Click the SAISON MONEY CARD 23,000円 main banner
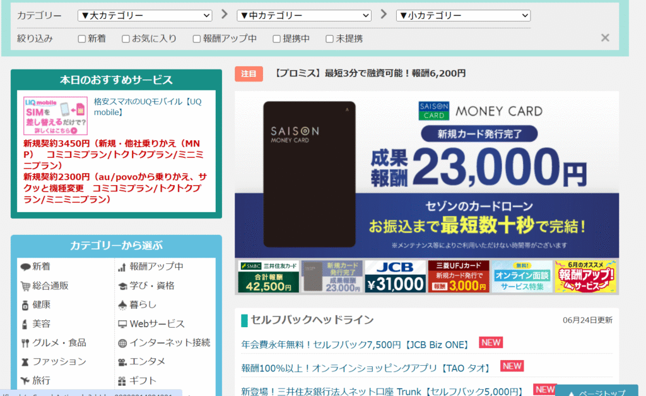 click(427, 174)
